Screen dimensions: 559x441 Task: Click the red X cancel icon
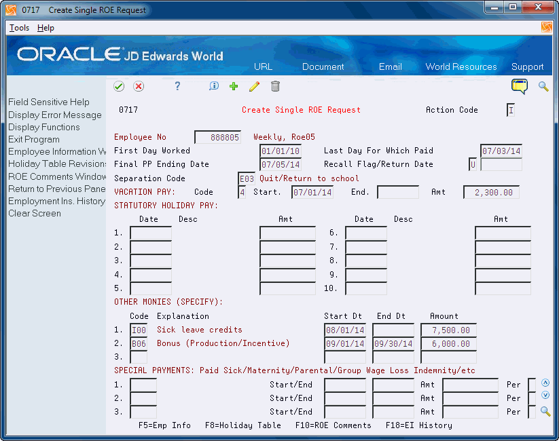pos(139,86)
